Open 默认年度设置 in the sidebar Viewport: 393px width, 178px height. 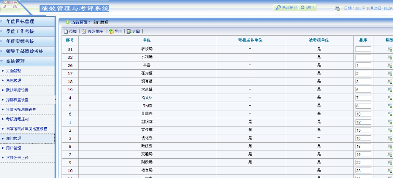[x=17, y=90]
